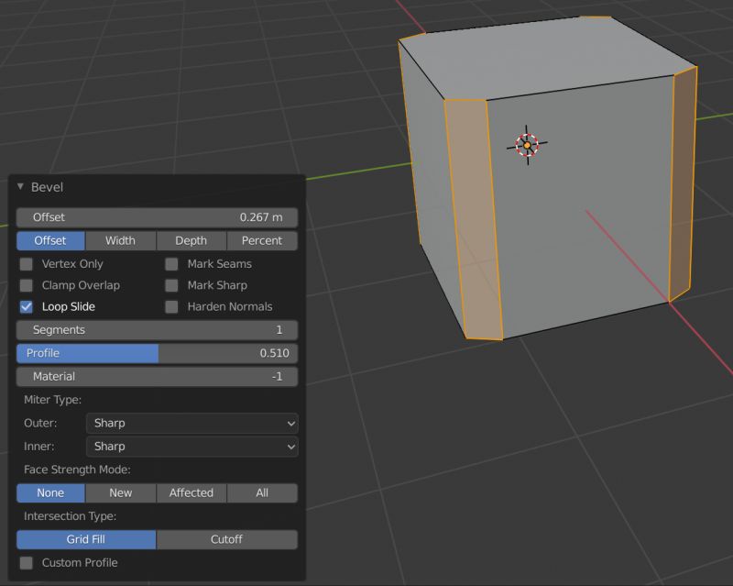Open the Inner miter type dropdown
The height and width of the screenshot is (586, 733).
point(191,447)
